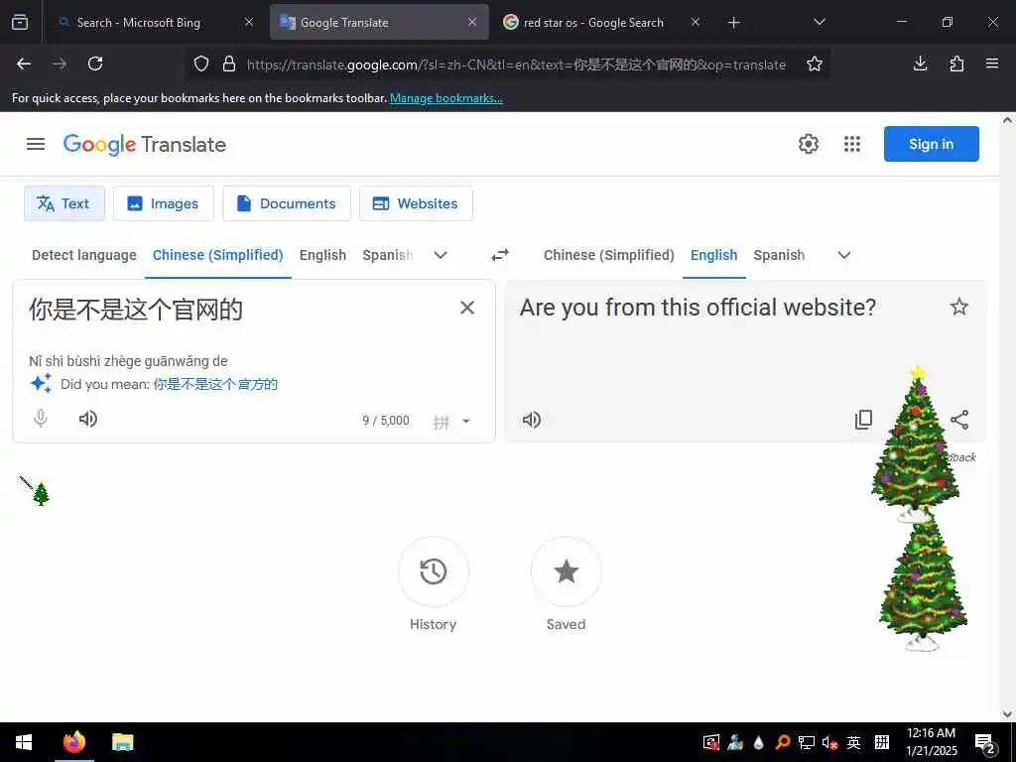1016x762 pixels.
Task: Open File Explorer from taskbar
Action: click(122, 742)
